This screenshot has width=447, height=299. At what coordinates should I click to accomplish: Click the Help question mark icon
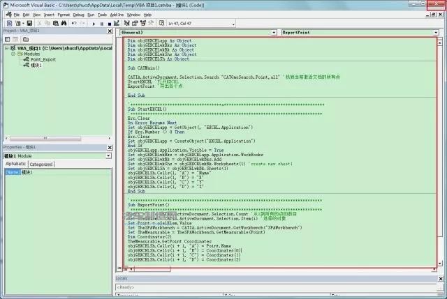click(x=161, y=23)
